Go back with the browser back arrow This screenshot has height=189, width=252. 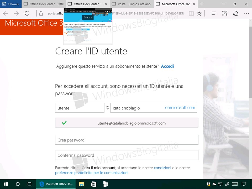pos(6,13)
